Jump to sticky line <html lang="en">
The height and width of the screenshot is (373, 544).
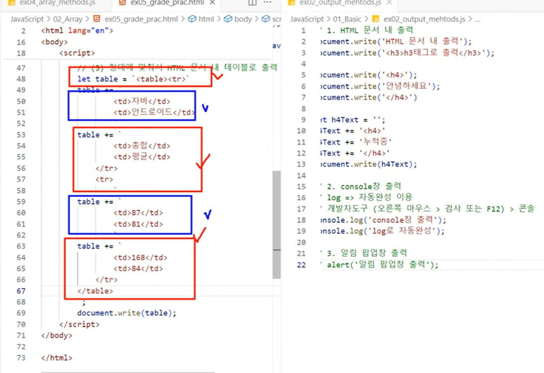click(77, 30)
